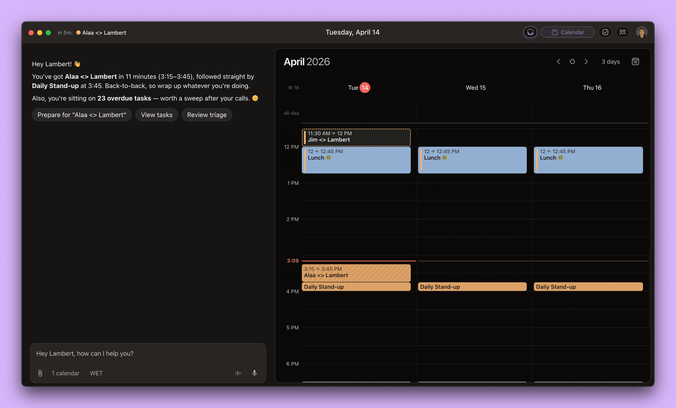Click the April 2026 month title

coord(307,62)
